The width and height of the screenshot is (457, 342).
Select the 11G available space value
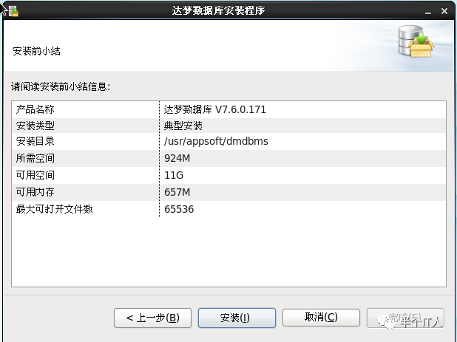pyautogui.click(x=174, y=175)
